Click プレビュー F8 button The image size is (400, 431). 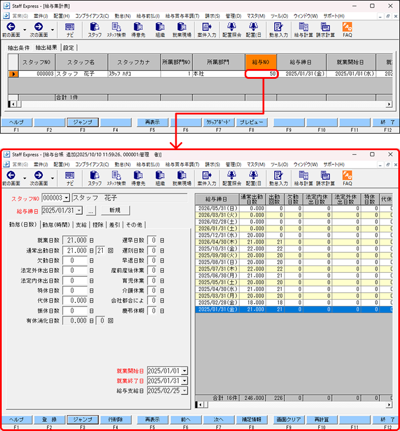click(x=251, y=122)
